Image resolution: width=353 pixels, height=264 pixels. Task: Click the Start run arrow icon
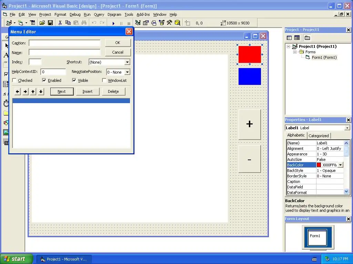pyautogui.click(x=113, y=23)
